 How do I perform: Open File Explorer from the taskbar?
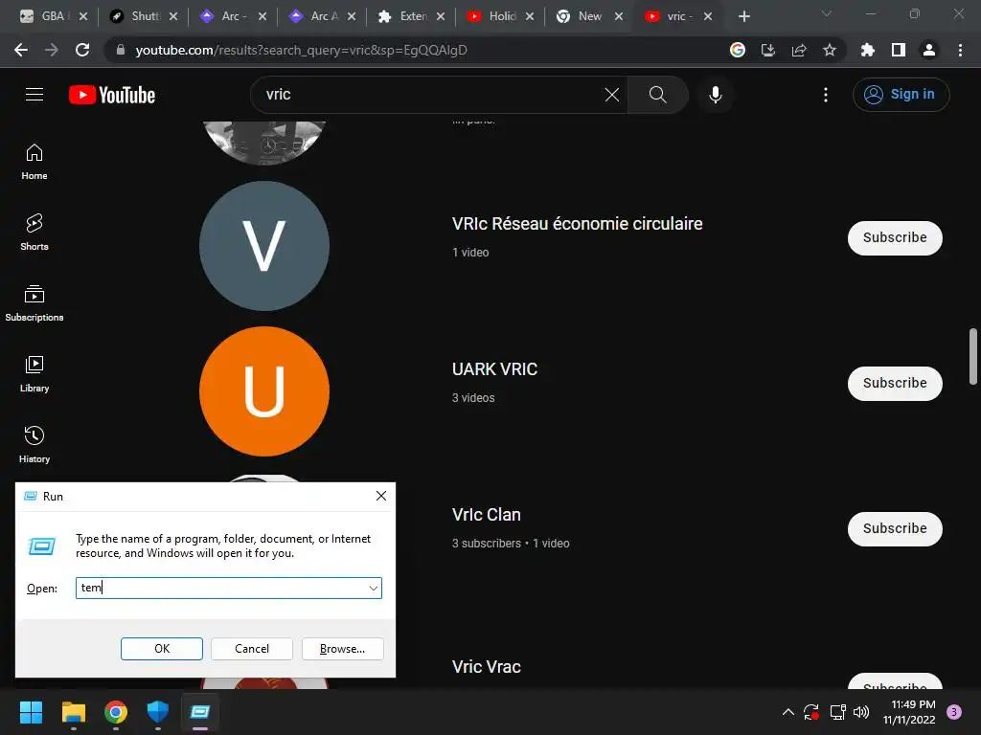click(x=73, y=712)
